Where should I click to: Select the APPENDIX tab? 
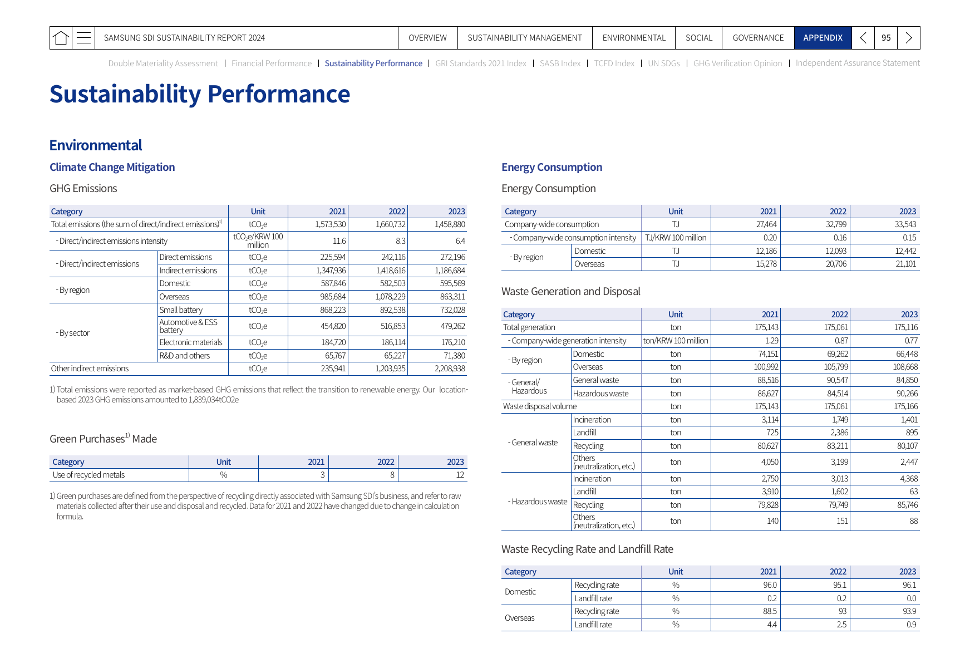pos(823,38)
